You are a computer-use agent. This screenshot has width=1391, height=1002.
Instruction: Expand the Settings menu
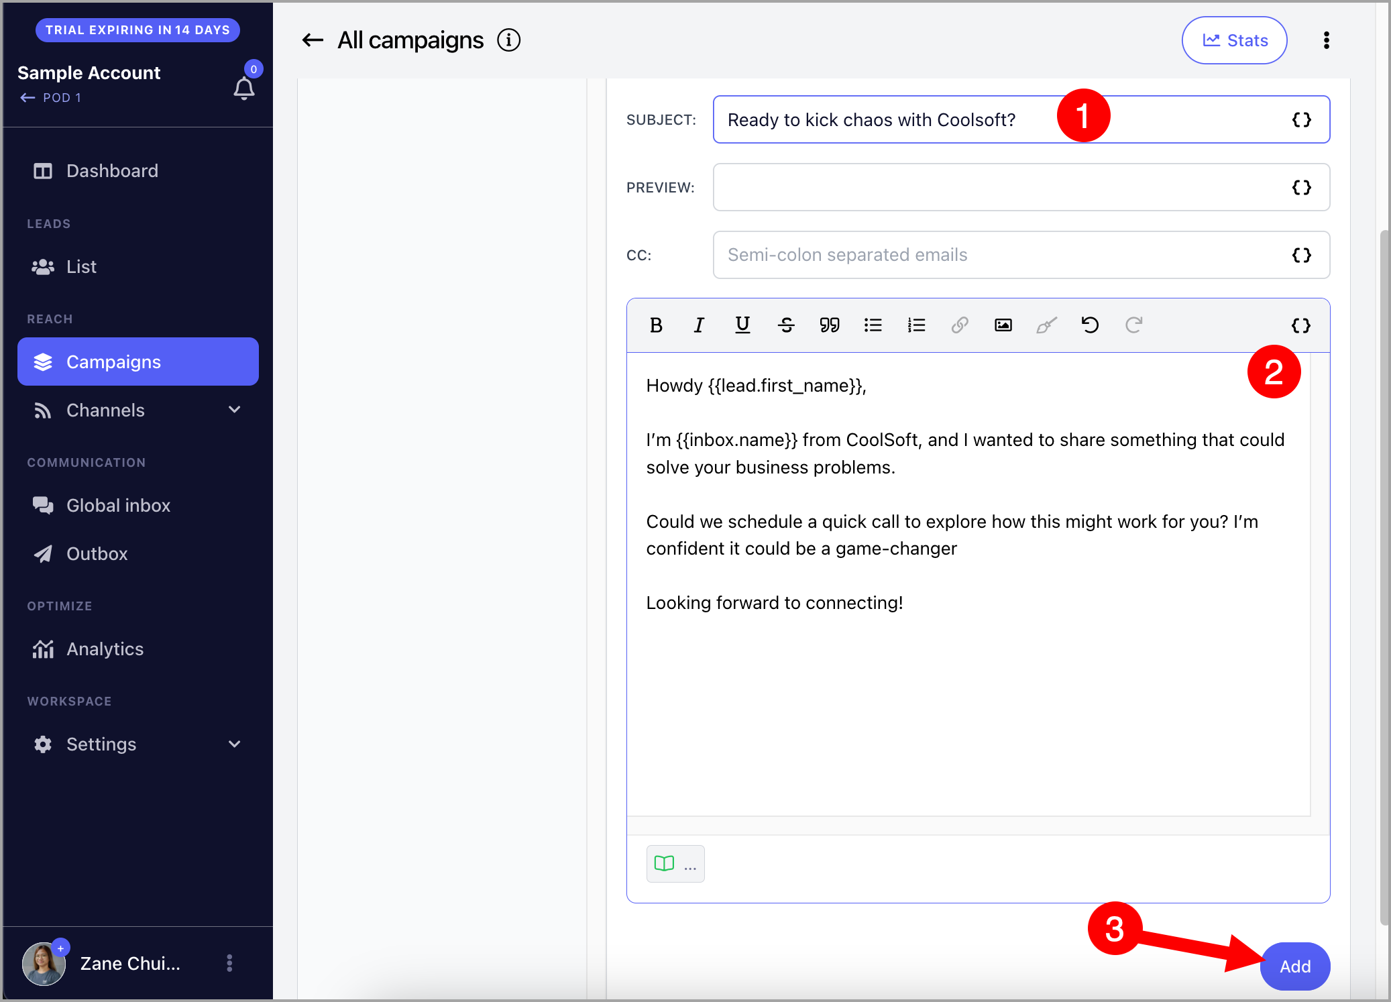(138, 744)
